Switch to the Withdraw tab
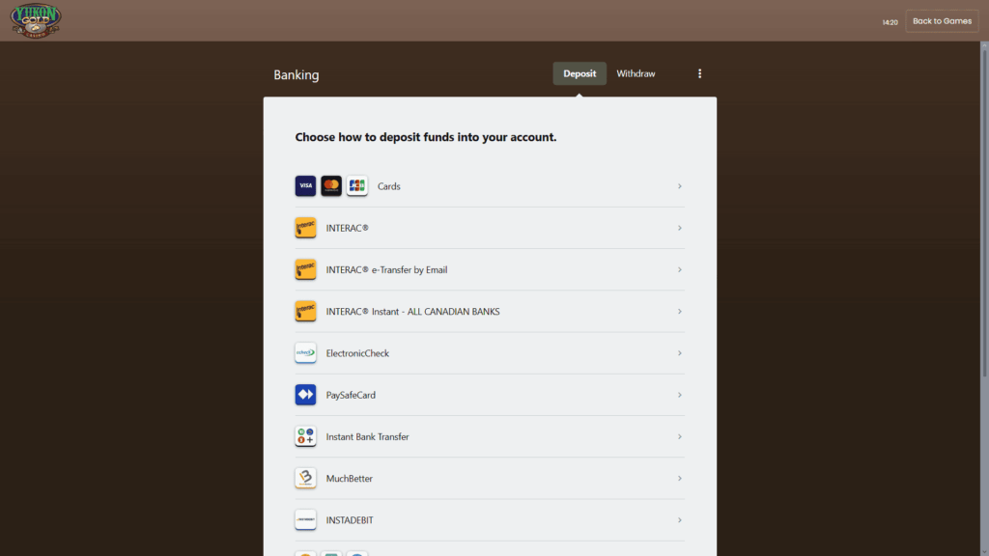This screenshot has width=989, height=556. [x=636, y=72]
